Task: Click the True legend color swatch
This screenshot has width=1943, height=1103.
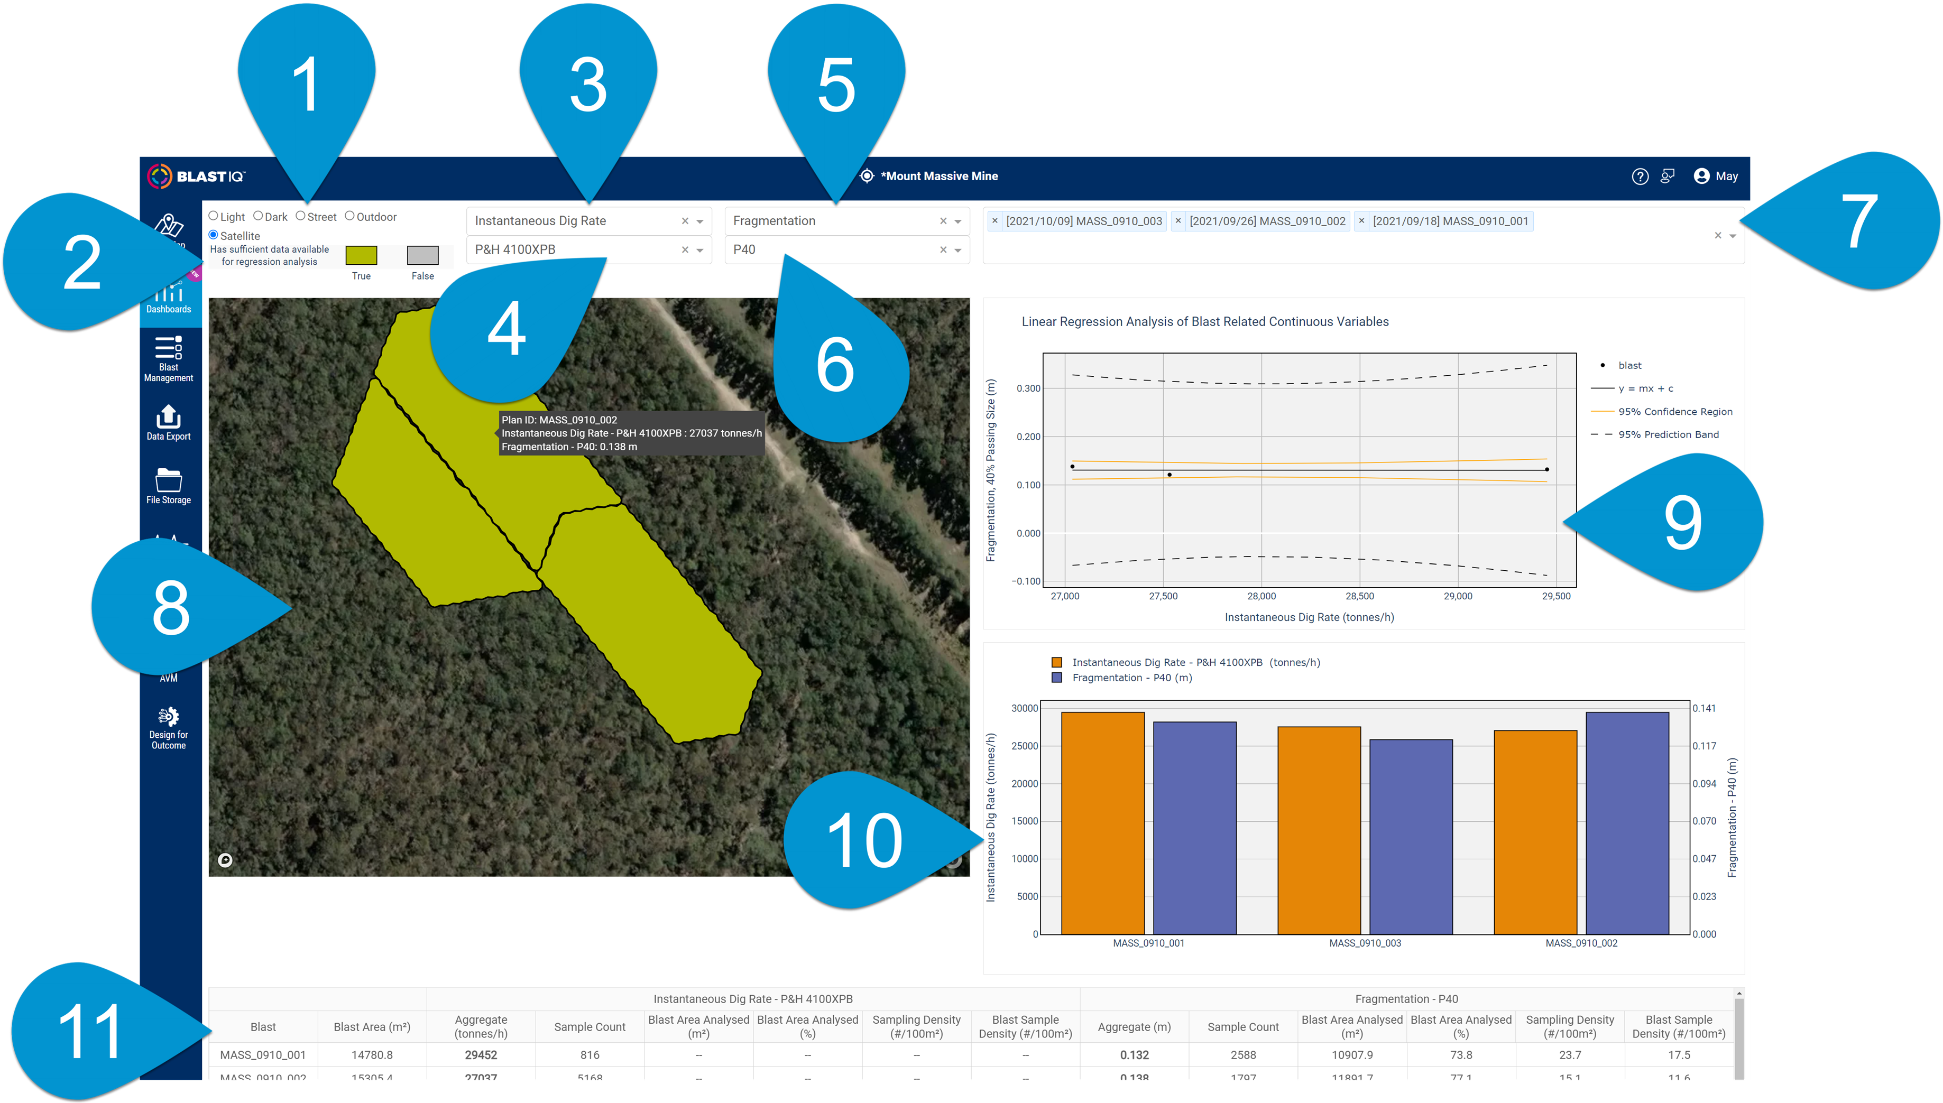Action: (x=362, y=255)
